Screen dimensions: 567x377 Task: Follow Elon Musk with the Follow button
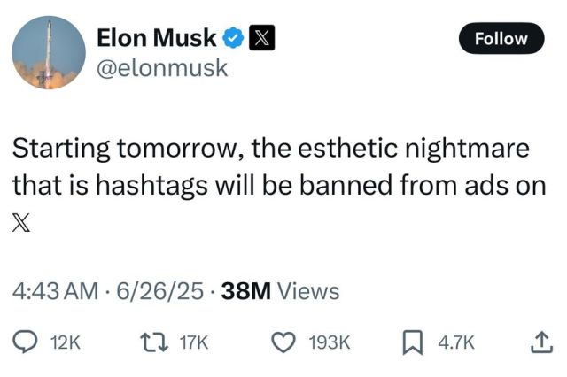(501, 38)
